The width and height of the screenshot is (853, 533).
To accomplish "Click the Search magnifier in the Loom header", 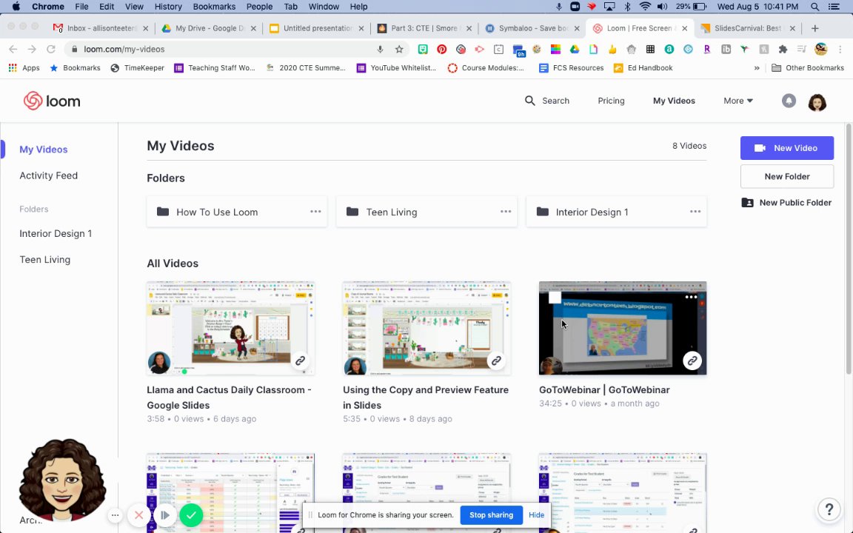I will coord(529,101).
